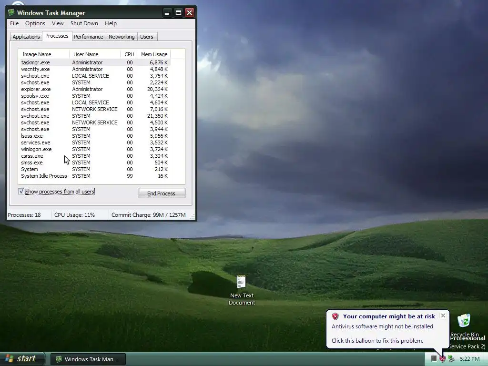Switch to the Performance tab
Screen dimensions: 488x366
pos(88,36)
